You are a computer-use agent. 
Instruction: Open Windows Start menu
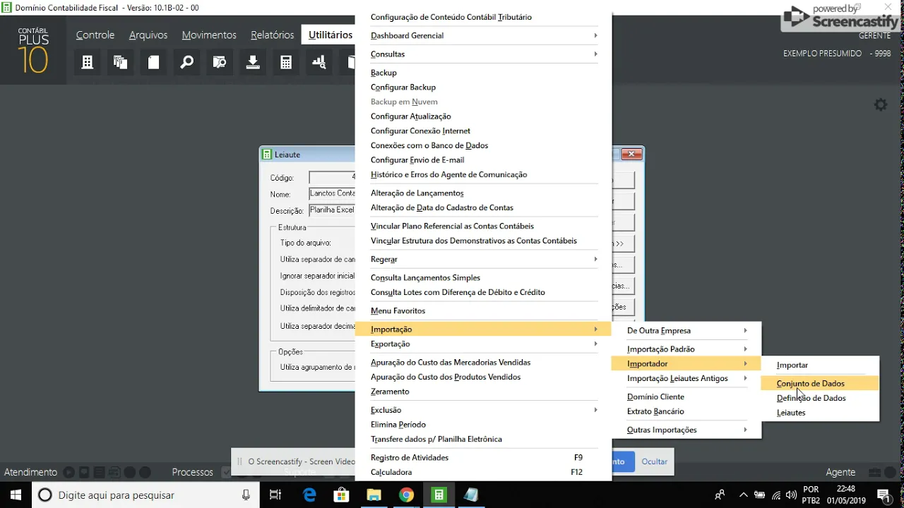[x=16, y=495]
